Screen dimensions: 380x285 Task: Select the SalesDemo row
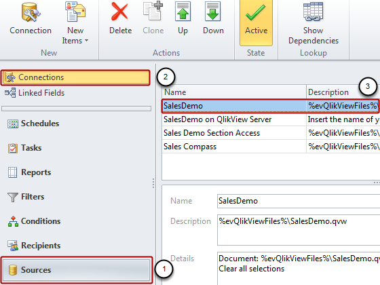coord(271,106)
